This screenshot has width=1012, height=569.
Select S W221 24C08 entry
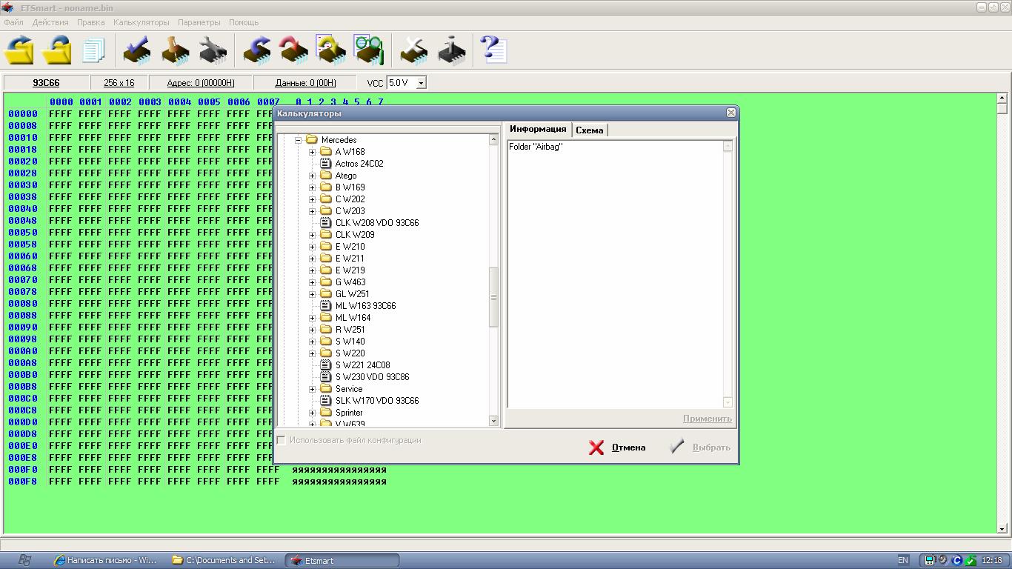(362, 365)
